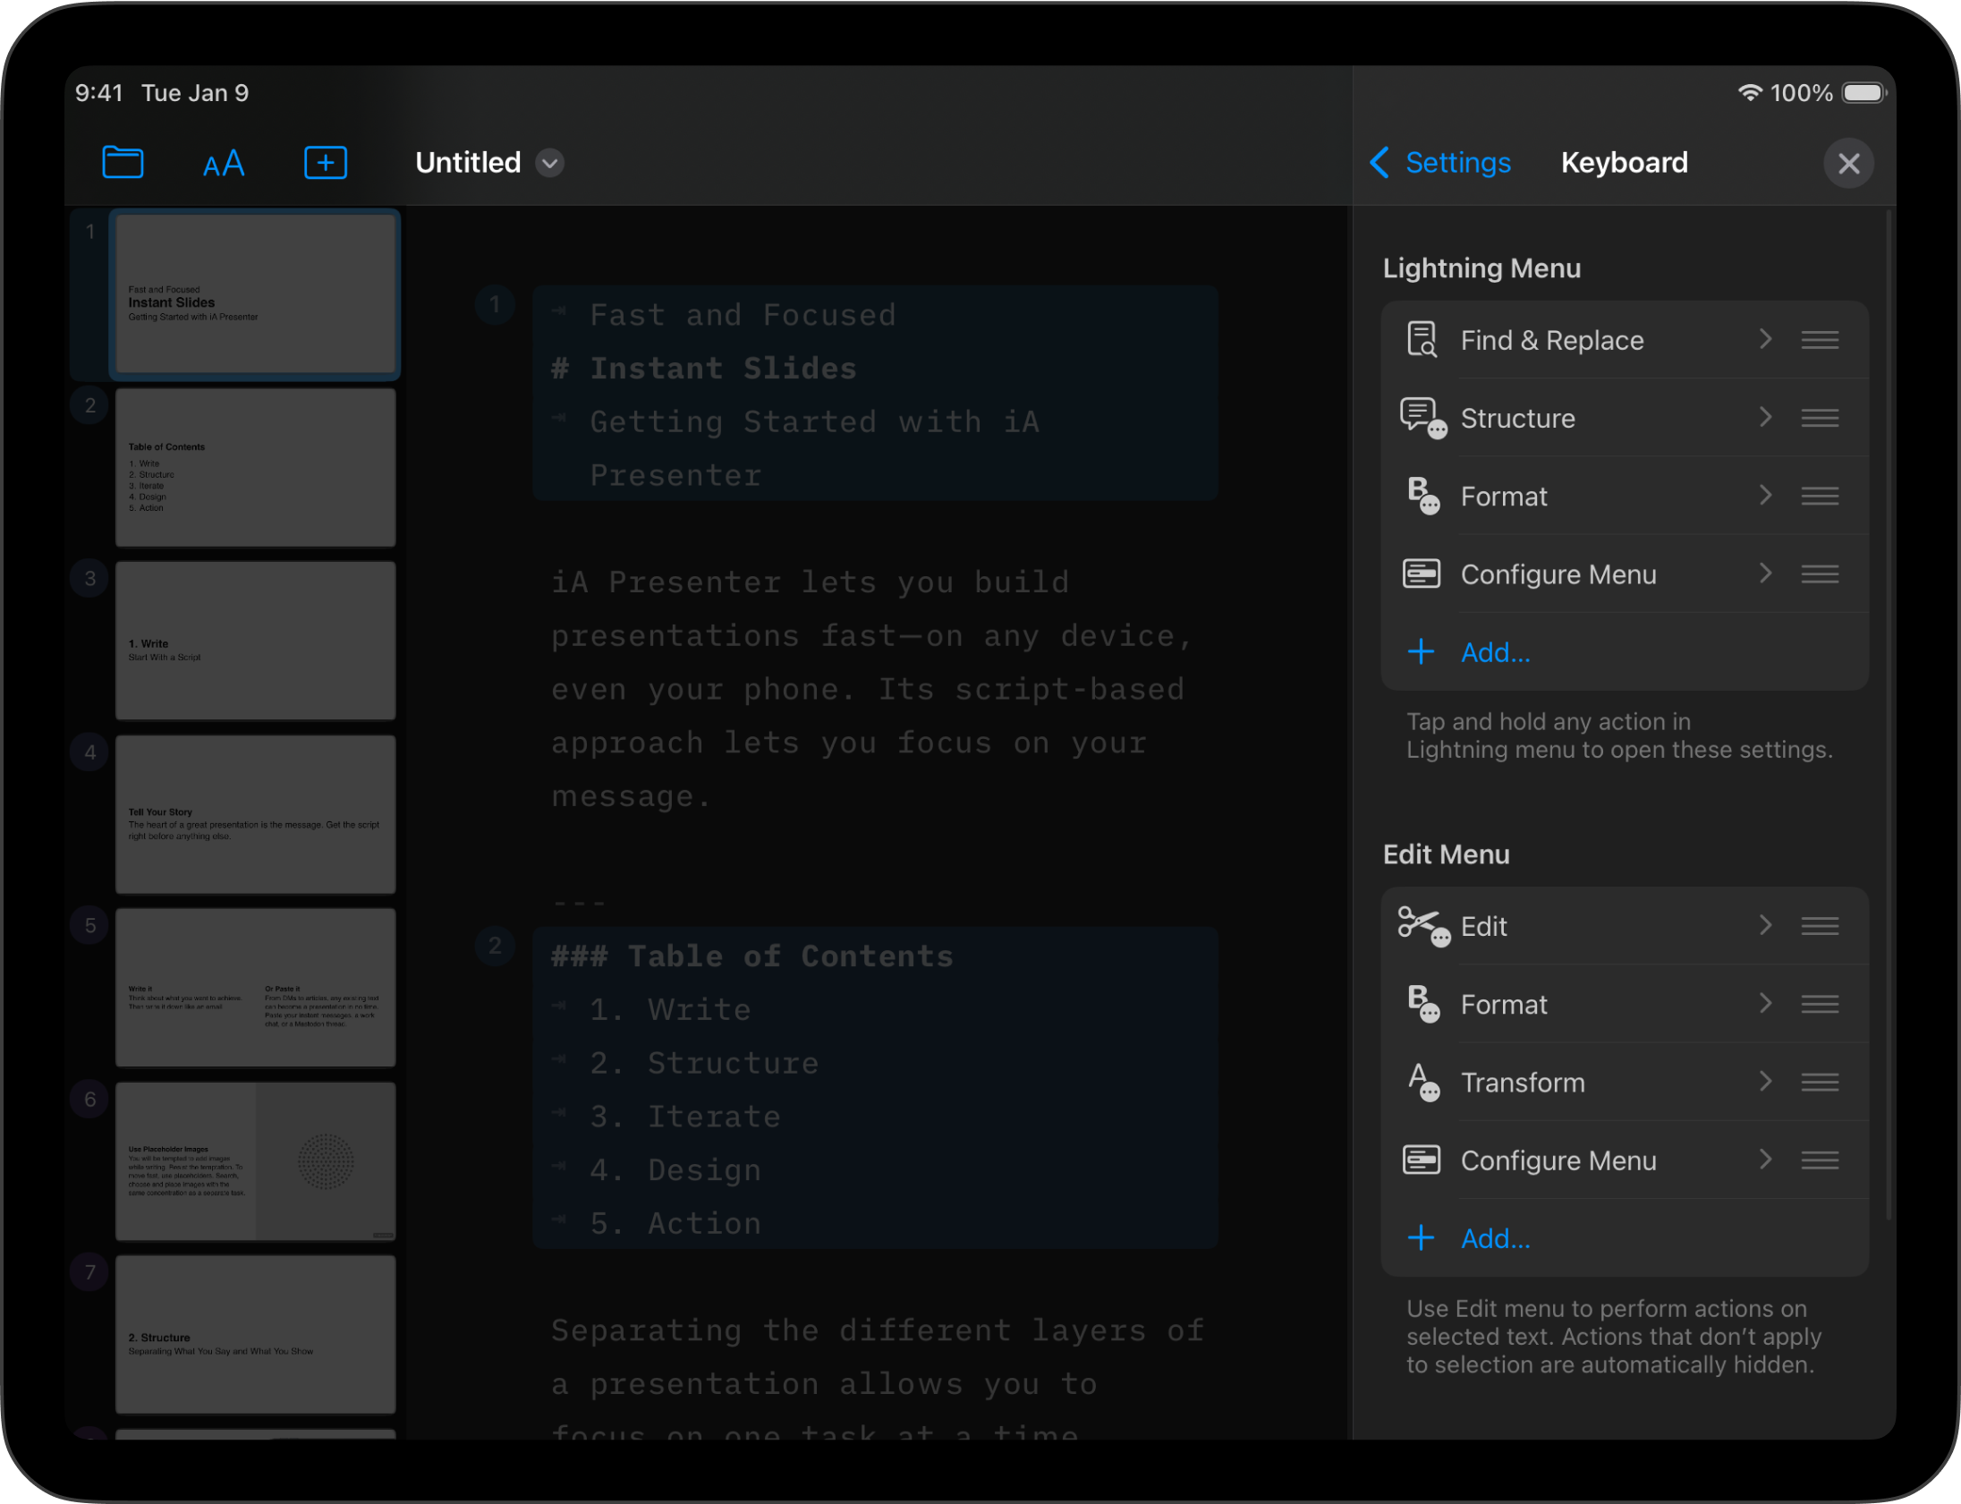Viewport: 1961px width, 1504px height.
Task: Open Lightning Menu Configure Menu entry
Action: pos(1558,574)
